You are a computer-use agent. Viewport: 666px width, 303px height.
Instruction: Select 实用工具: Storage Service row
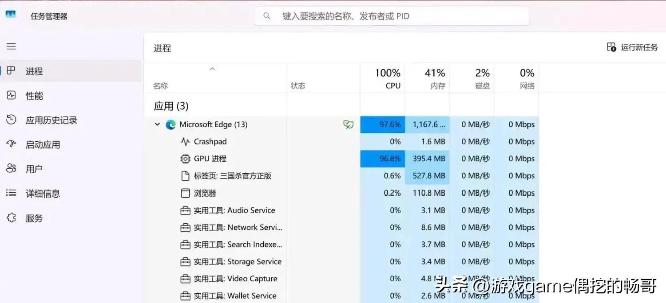click(x=341, y=262)
